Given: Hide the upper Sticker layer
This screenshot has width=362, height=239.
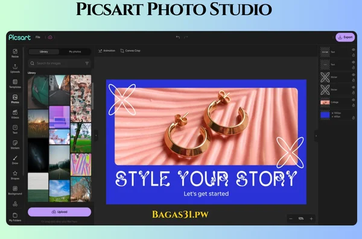Looking at the screenshot, I should [x=353, y=75].
